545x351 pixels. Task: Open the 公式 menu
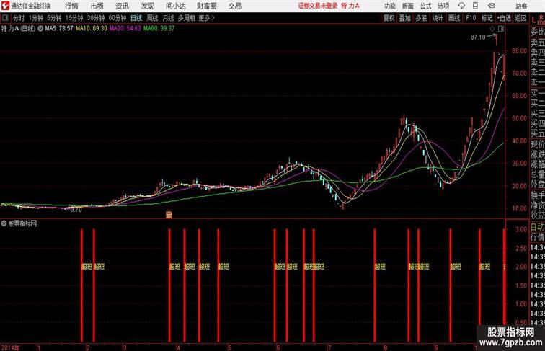(425, 6)
